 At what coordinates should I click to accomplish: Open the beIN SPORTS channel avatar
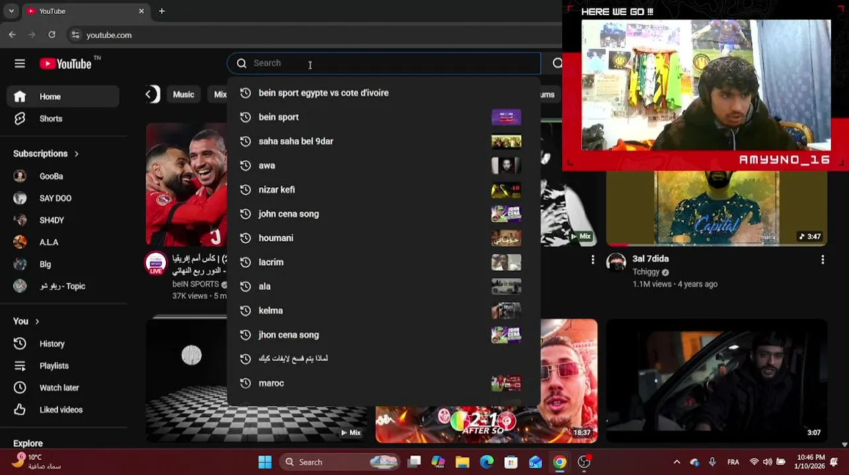156,263
